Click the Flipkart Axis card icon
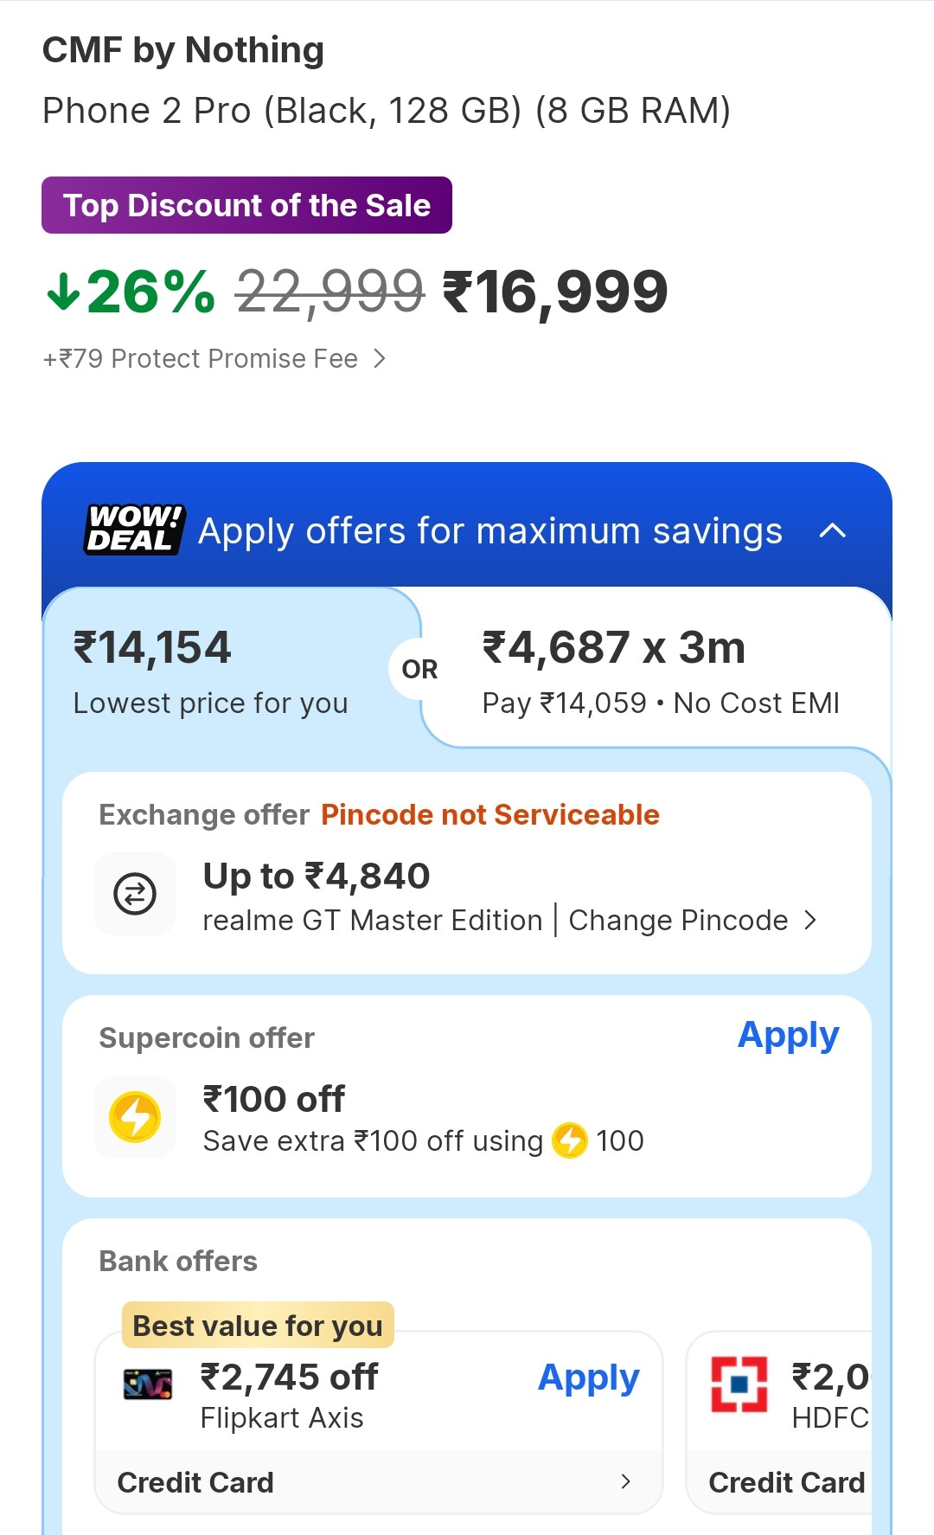This screenshot has height=1535, width=934. tap(148, 1384)
